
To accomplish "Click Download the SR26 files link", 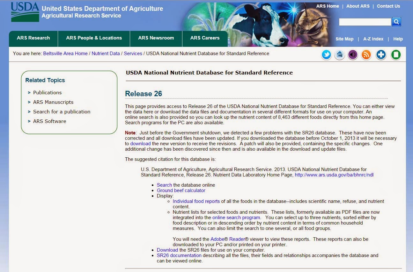I will pos(167,250).
